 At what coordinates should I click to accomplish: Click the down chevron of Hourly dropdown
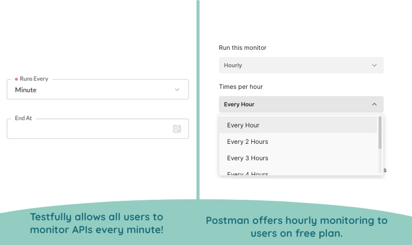(374, 65)
